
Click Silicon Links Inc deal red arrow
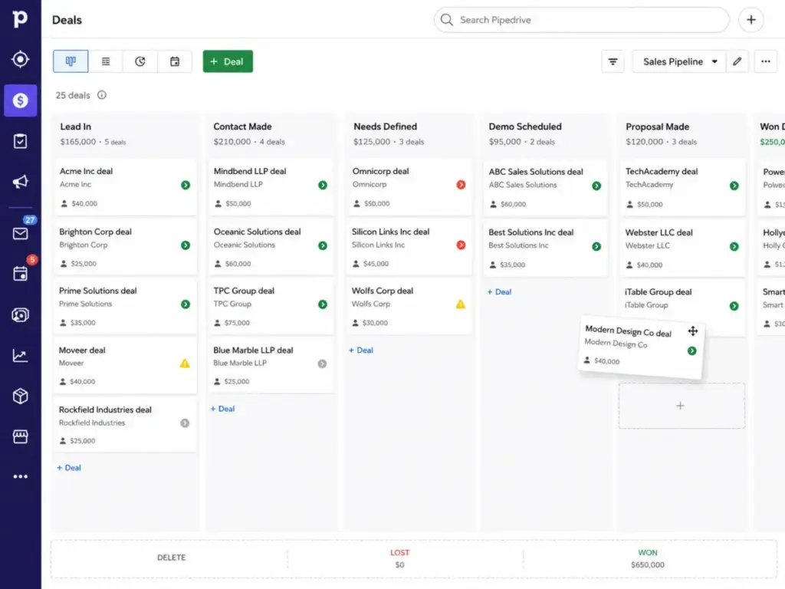click(x=461, y=245)
